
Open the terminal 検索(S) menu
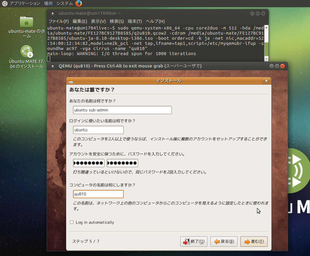pos(117,21)
